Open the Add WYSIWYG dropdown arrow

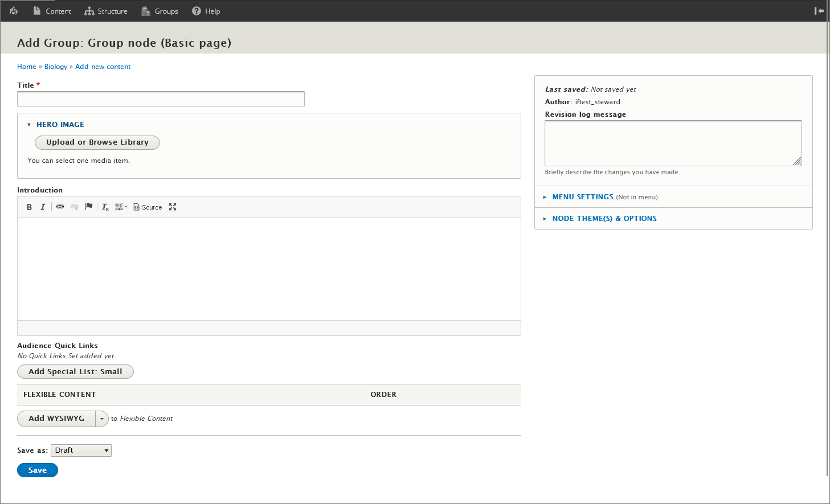click(x=102, y=419)
